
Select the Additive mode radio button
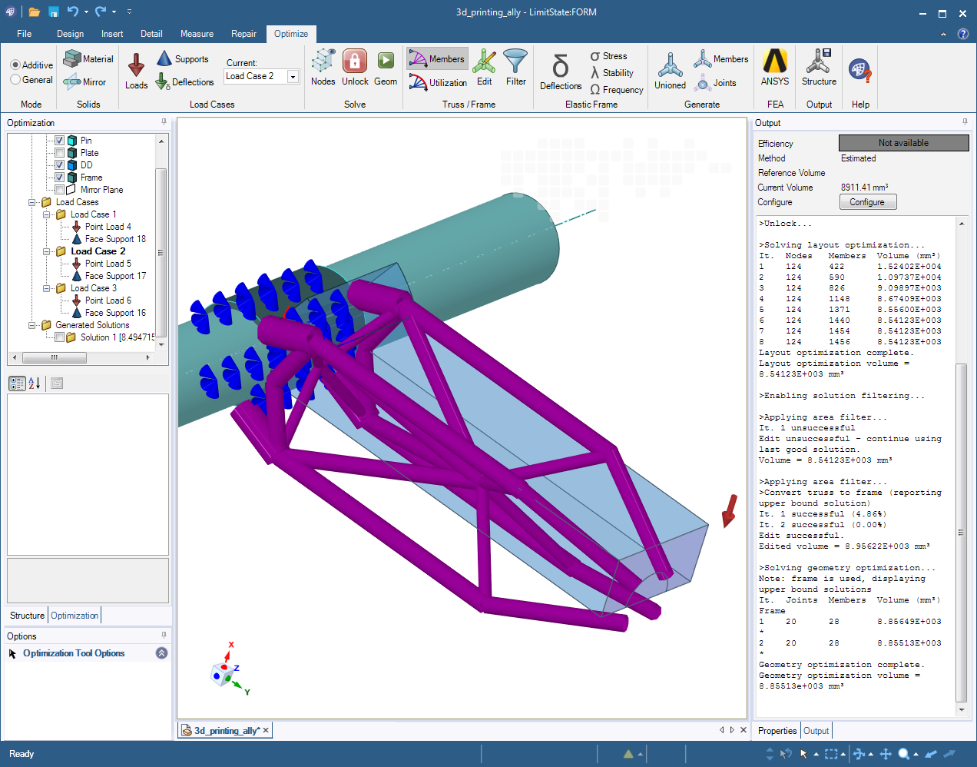tap(15, 65)
